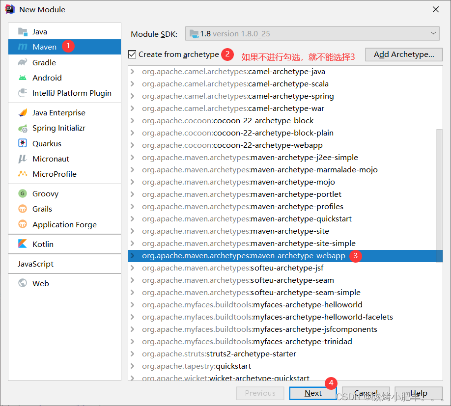
Task: Expand camel-archetype-scala node
Action: pos(132,84)
